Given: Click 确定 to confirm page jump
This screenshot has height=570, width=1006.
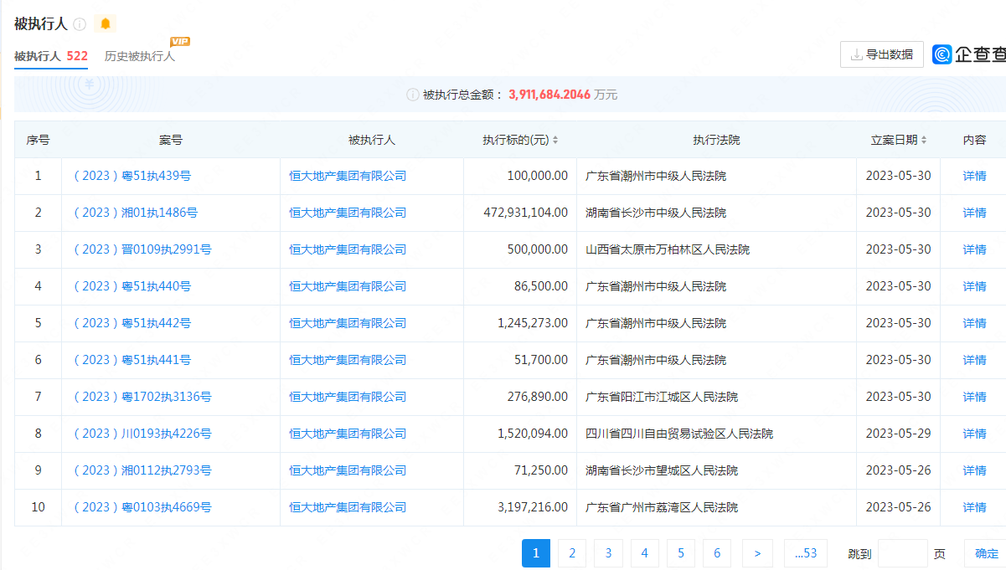Looking at the screenshot, I should (x=987, y=553).
